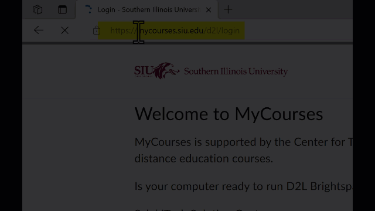Click the 'Is your computer ready' text line

coord(244,186)
